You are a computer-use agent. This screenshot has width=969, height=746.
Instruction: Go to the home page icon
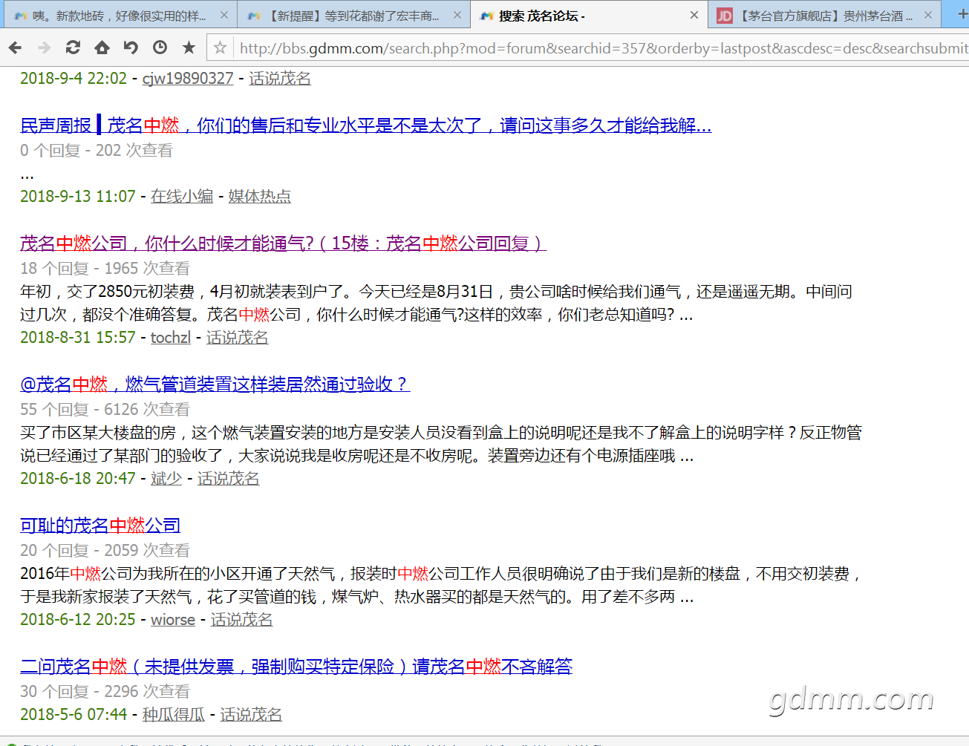[102, 48]
